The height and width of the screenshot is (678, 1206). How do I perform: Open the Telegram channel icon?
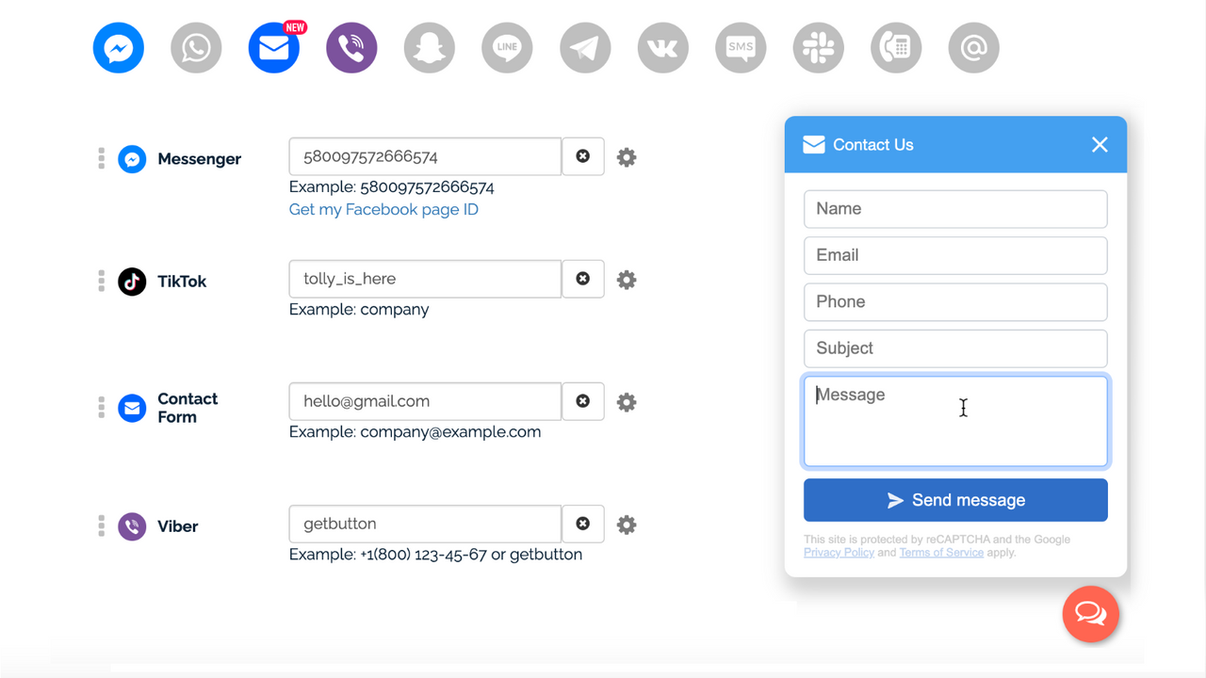(585, 48)
